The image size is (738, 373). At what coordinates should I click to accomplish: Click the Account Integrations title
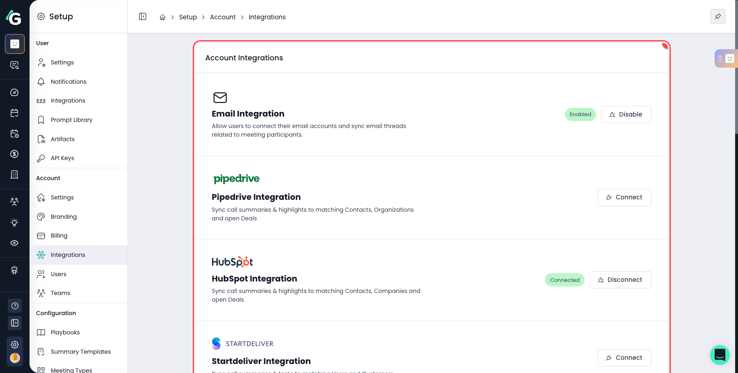244,58
